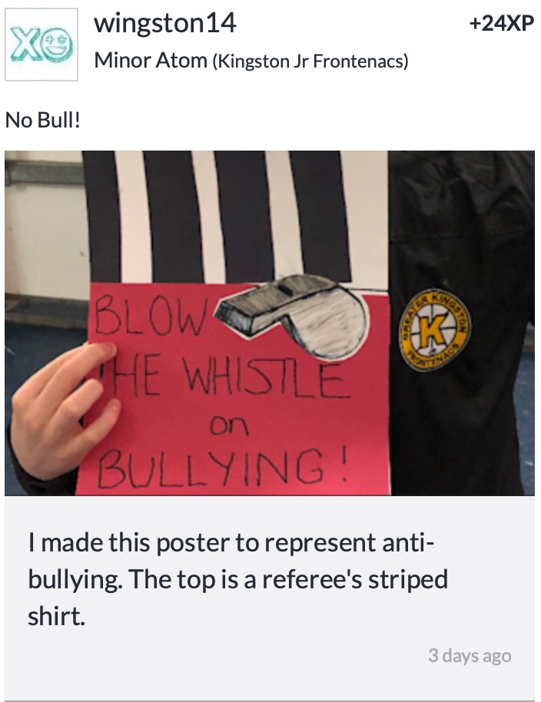
Task: Click the referee striped shirt area
Action: pos(236,217)
